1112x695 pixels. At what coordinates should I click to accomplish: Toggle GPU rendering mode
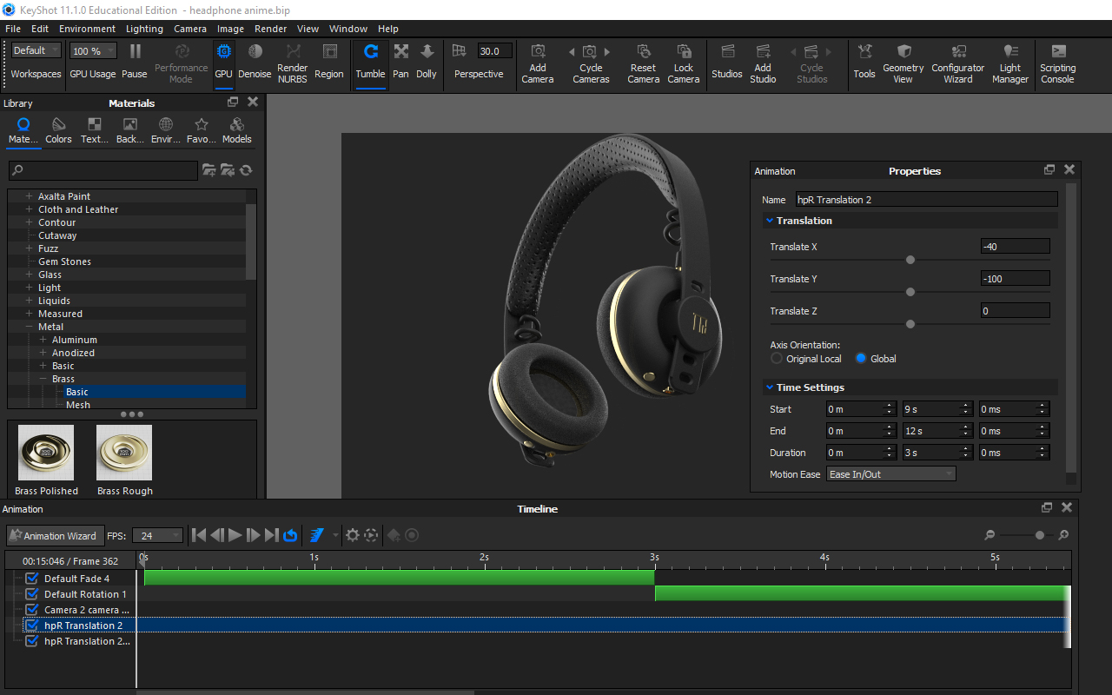coord(223,63)
